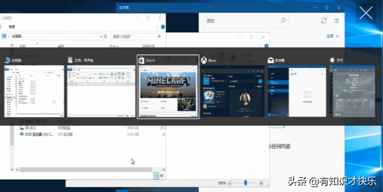Close the overlay with the large X
The height and width of the screenshot is (192, 383).
tap(366, 13)
